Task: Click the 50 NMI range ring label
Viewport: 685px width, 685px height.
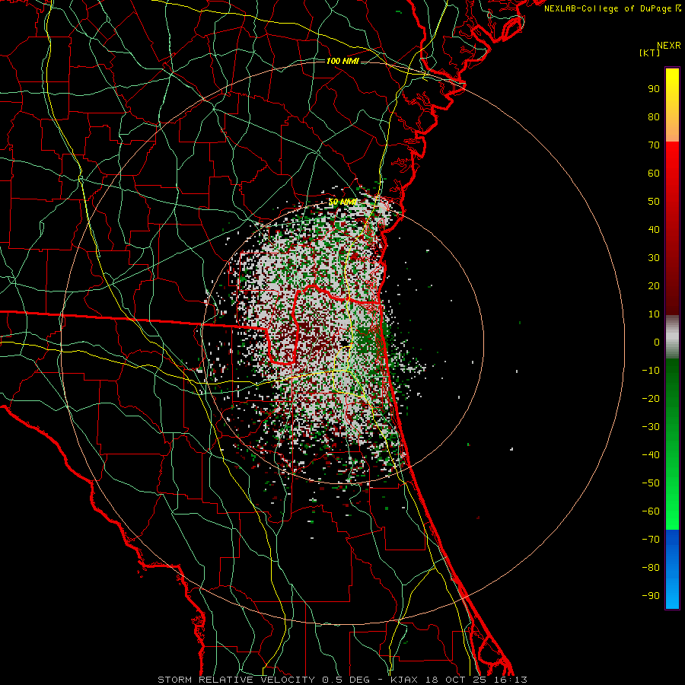Action: tap(342, 202)
